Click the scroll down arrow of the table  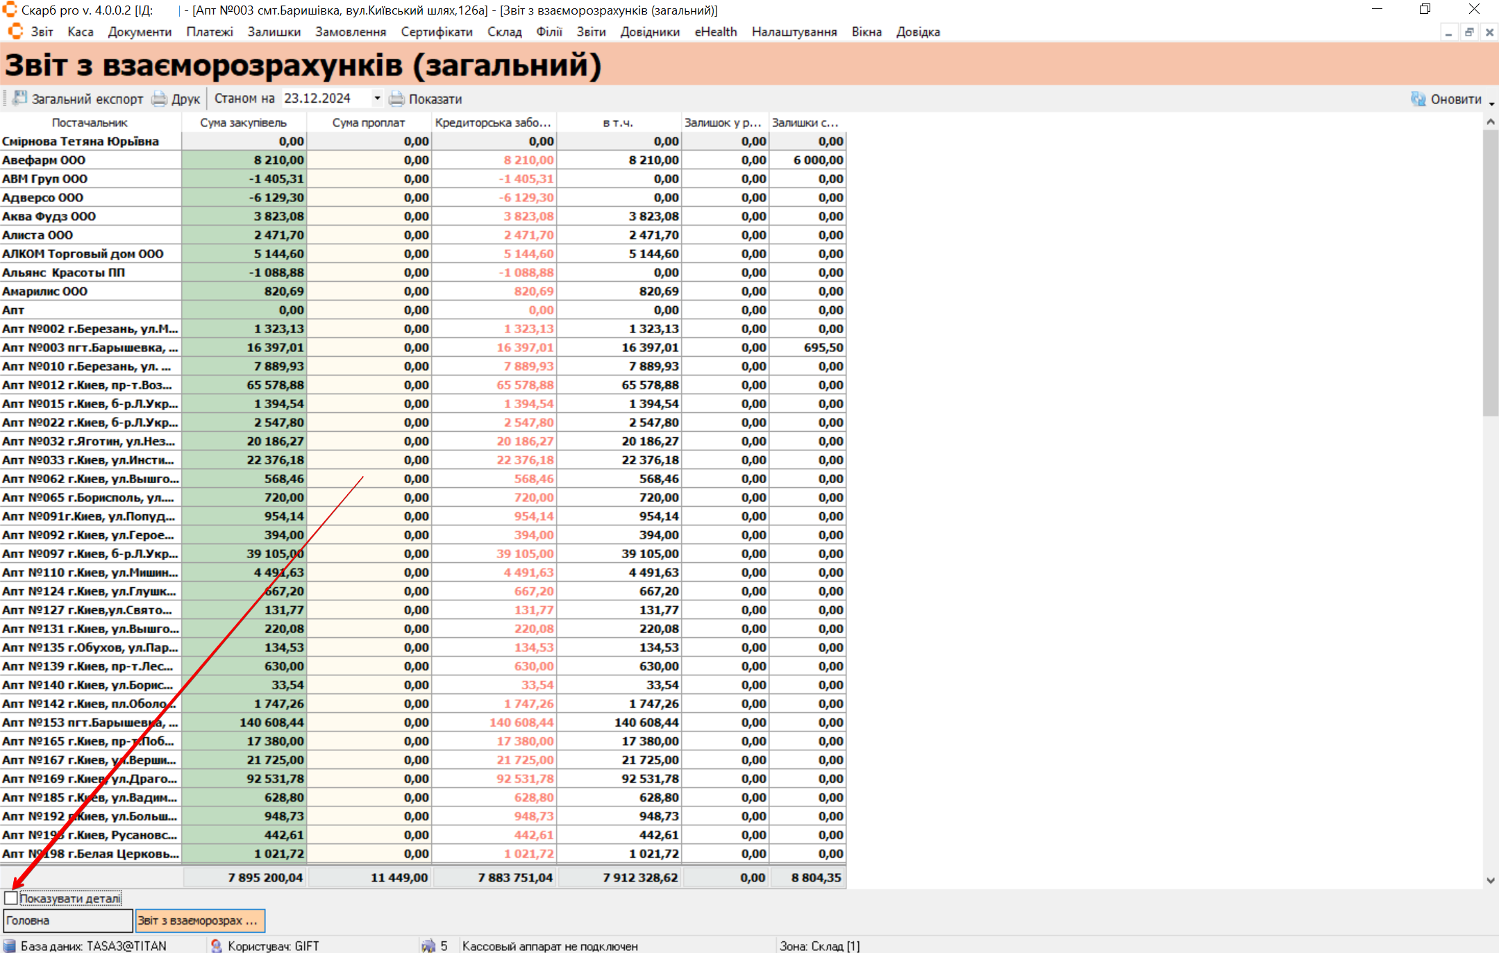[x=1491, y=880]
